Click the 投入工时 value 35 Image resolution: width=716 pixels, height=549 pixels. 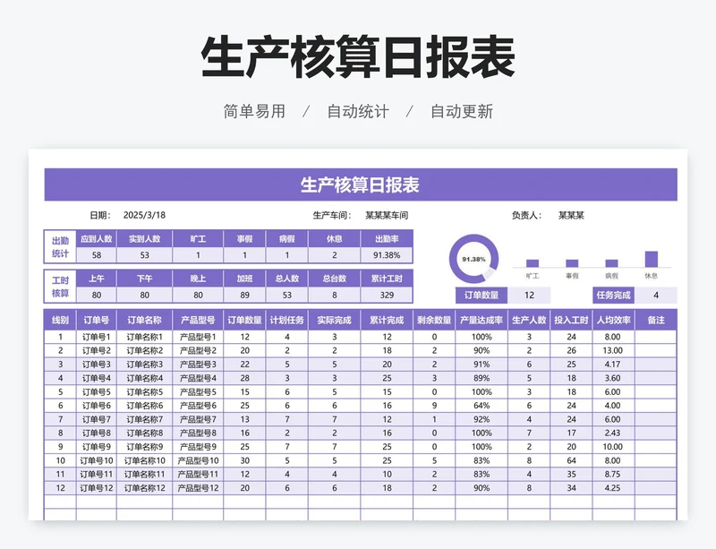pyautogui.click(x=571, y=474)
